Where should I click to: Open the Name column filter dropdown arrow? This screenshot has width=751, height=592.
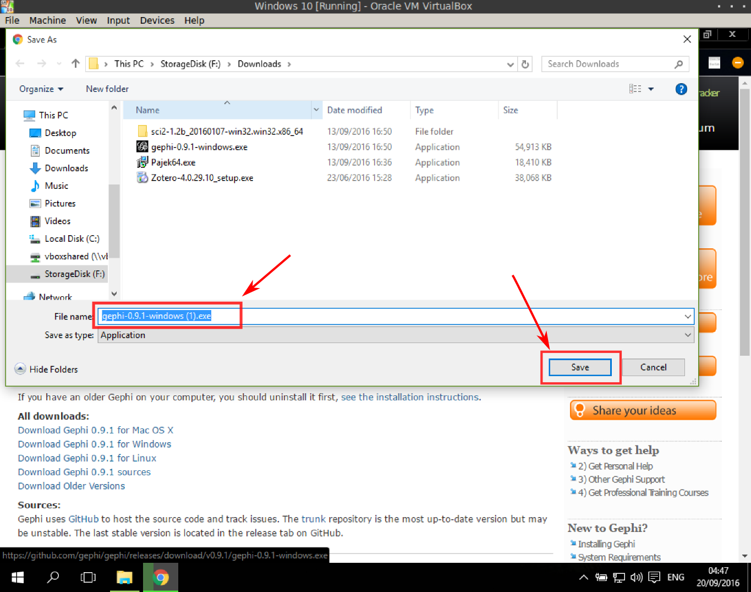[316, 110]
